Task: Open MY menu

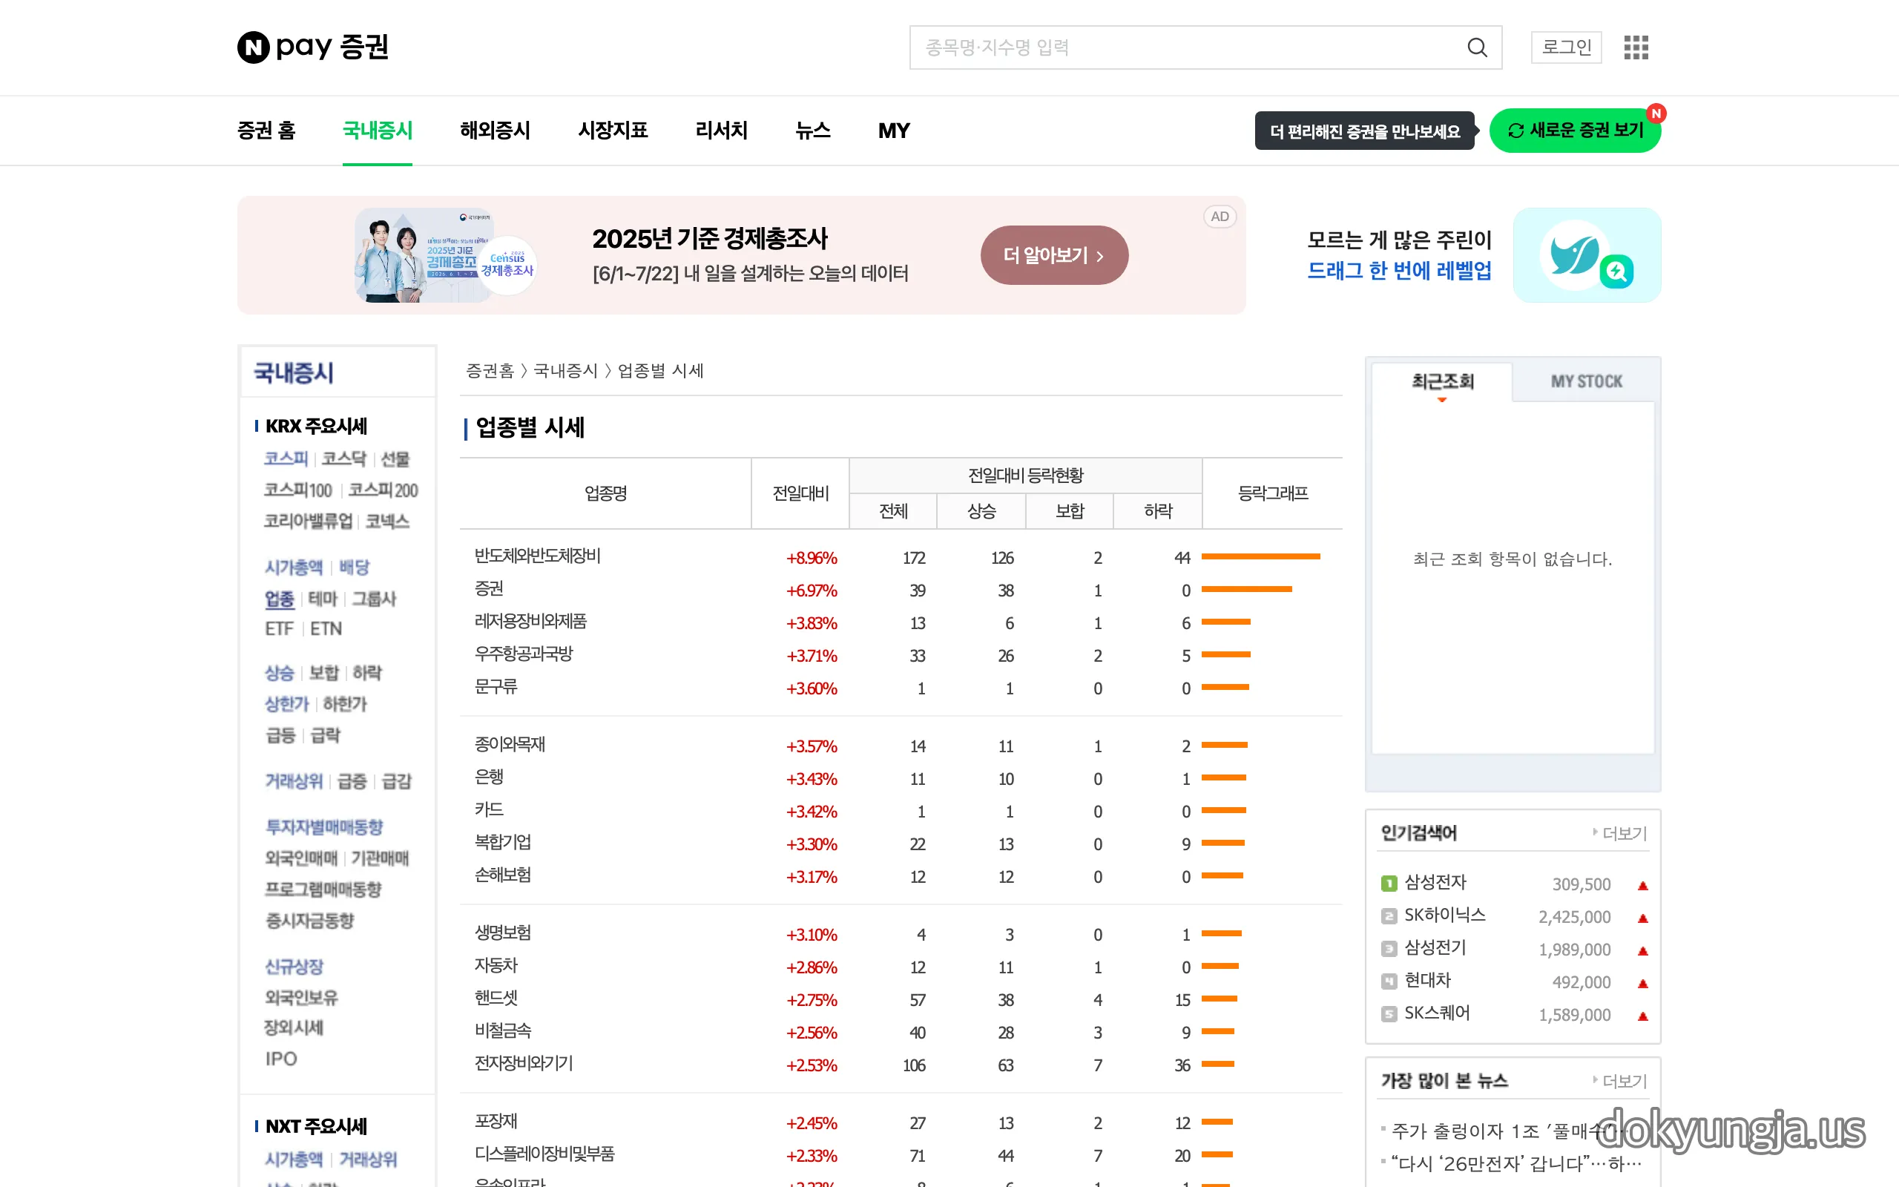Action: pyautogui.click(x=894, y=131)
